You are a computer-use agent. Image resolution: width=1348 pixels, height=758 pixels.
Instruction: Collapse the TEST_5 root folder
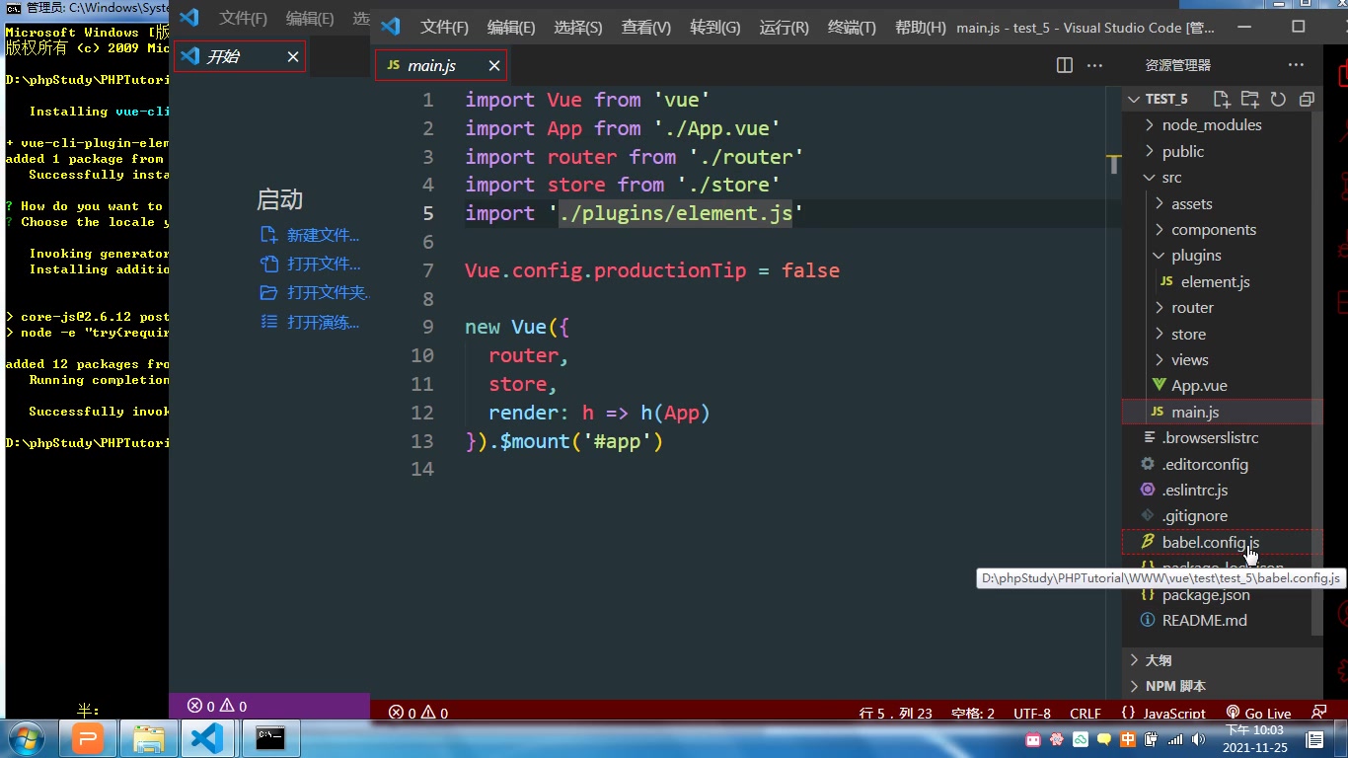[1166, 99]
